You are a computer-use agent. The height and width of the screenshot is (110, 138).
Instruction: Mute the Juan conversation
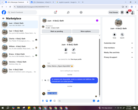coord(115,35)
